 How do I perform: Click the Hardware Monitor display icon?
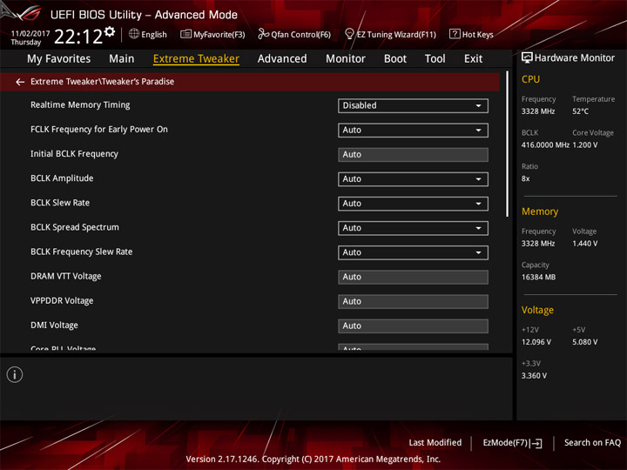click(x=527, y=58)
